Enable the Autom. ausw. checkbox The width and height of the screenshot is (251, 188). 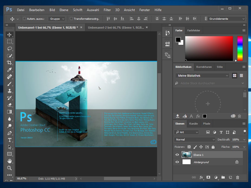pyautogui.click(x=25, y=19)
